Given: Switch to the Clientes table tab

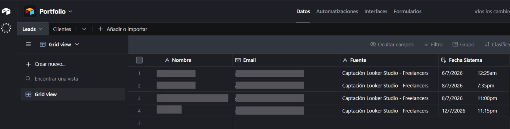Looking at the screenshot, I should [62, 29].
